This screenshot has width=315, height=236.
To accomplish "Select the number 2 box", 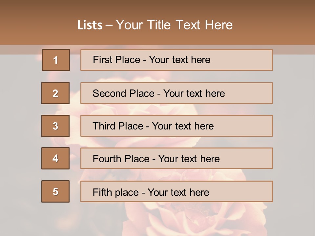I will (55, 93).
